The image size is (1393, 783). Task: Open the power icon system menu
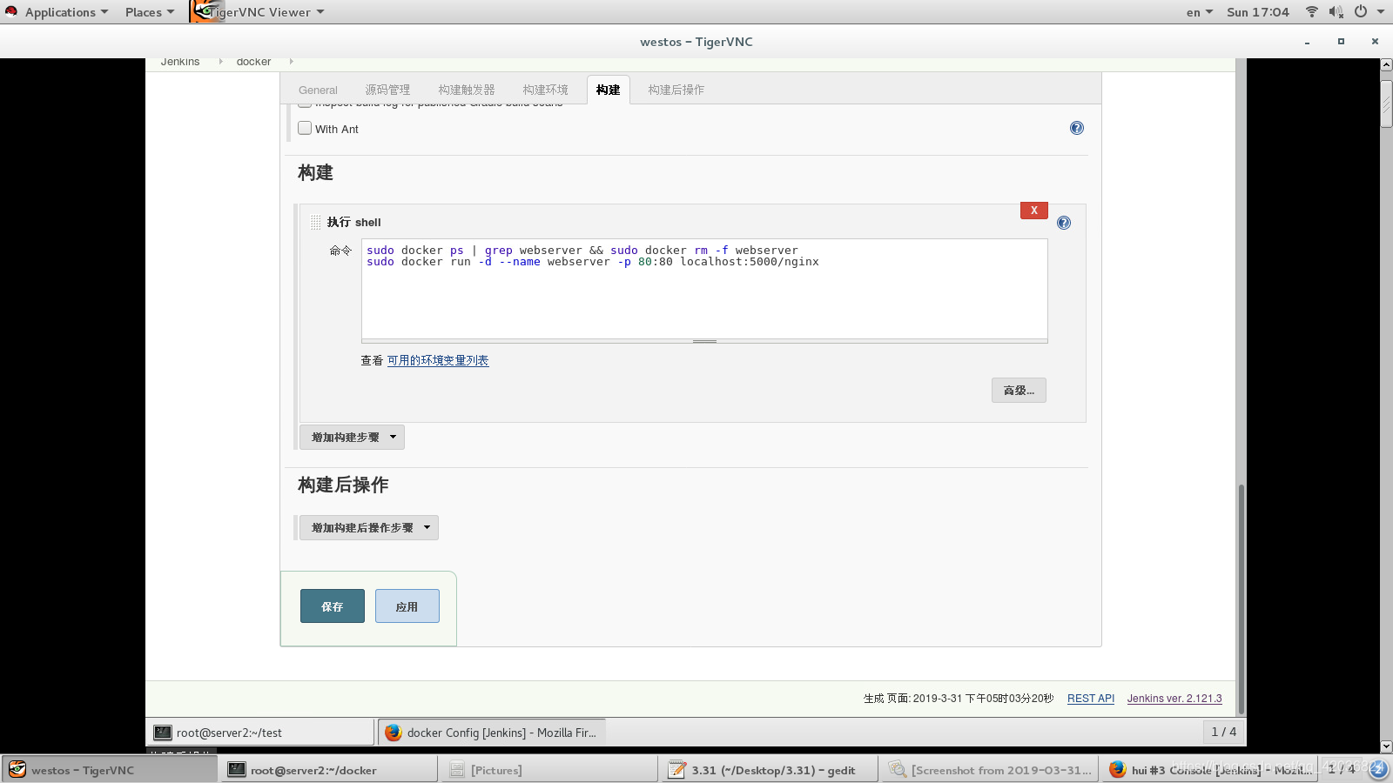(x=1361, y=12)
